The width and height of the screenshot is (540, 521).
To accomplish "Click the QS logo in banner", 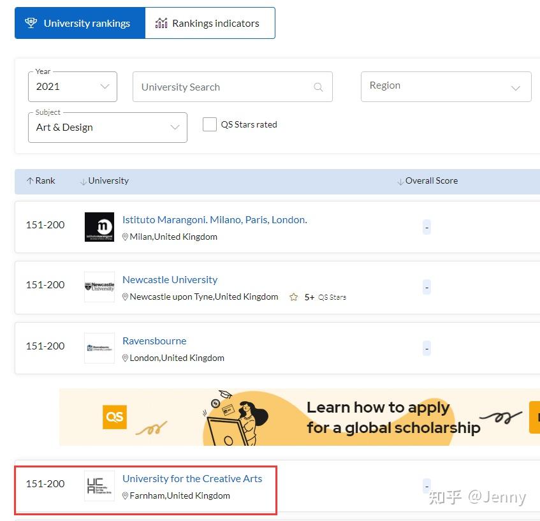I will [115, 417].
